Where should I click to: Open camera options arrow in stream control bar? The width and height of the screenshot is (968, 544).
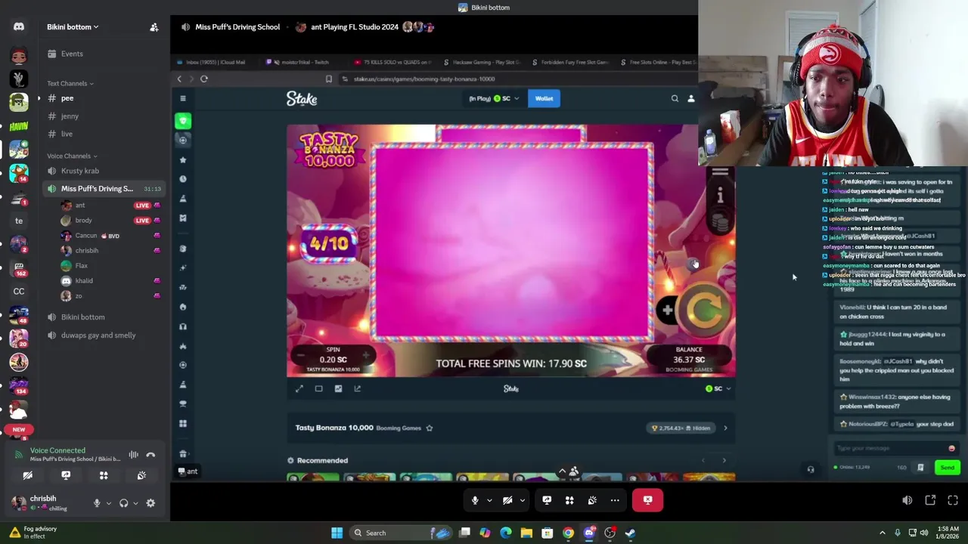[x=522, y=500]
